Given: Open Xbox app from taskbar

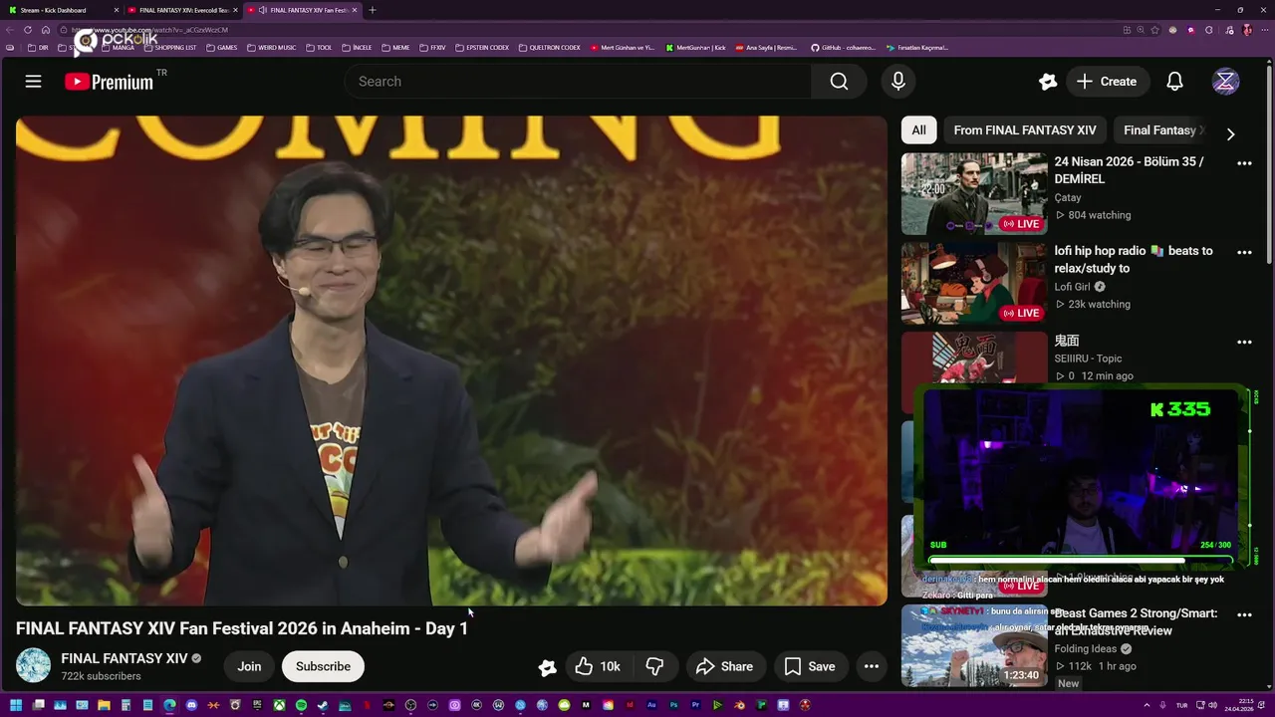Looking at the screenshot, I should [x=279, y=705].
